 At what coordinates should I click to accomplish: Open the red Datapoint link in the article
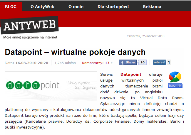pyautogui.click(x=131, y=74)
